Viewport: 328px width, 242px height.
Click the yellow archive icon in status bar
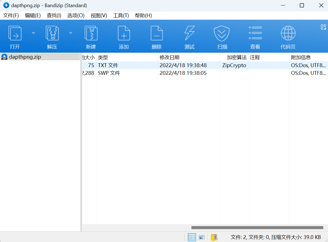pyautogui.click(x=214, y=237)
